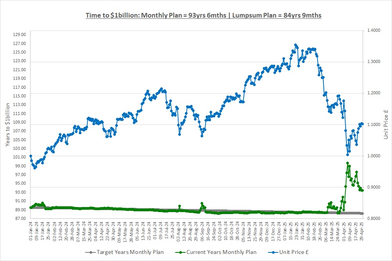
Task: Click the 129.00 label on the left axis
Action: pyautogui.click(x=19, y=35)
